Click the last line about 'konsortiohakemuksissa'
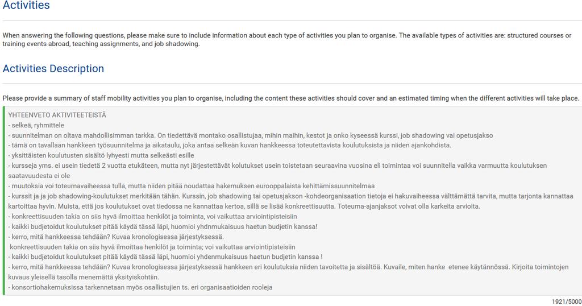Viewport: 582px width, 306px height. pos(140,287)
